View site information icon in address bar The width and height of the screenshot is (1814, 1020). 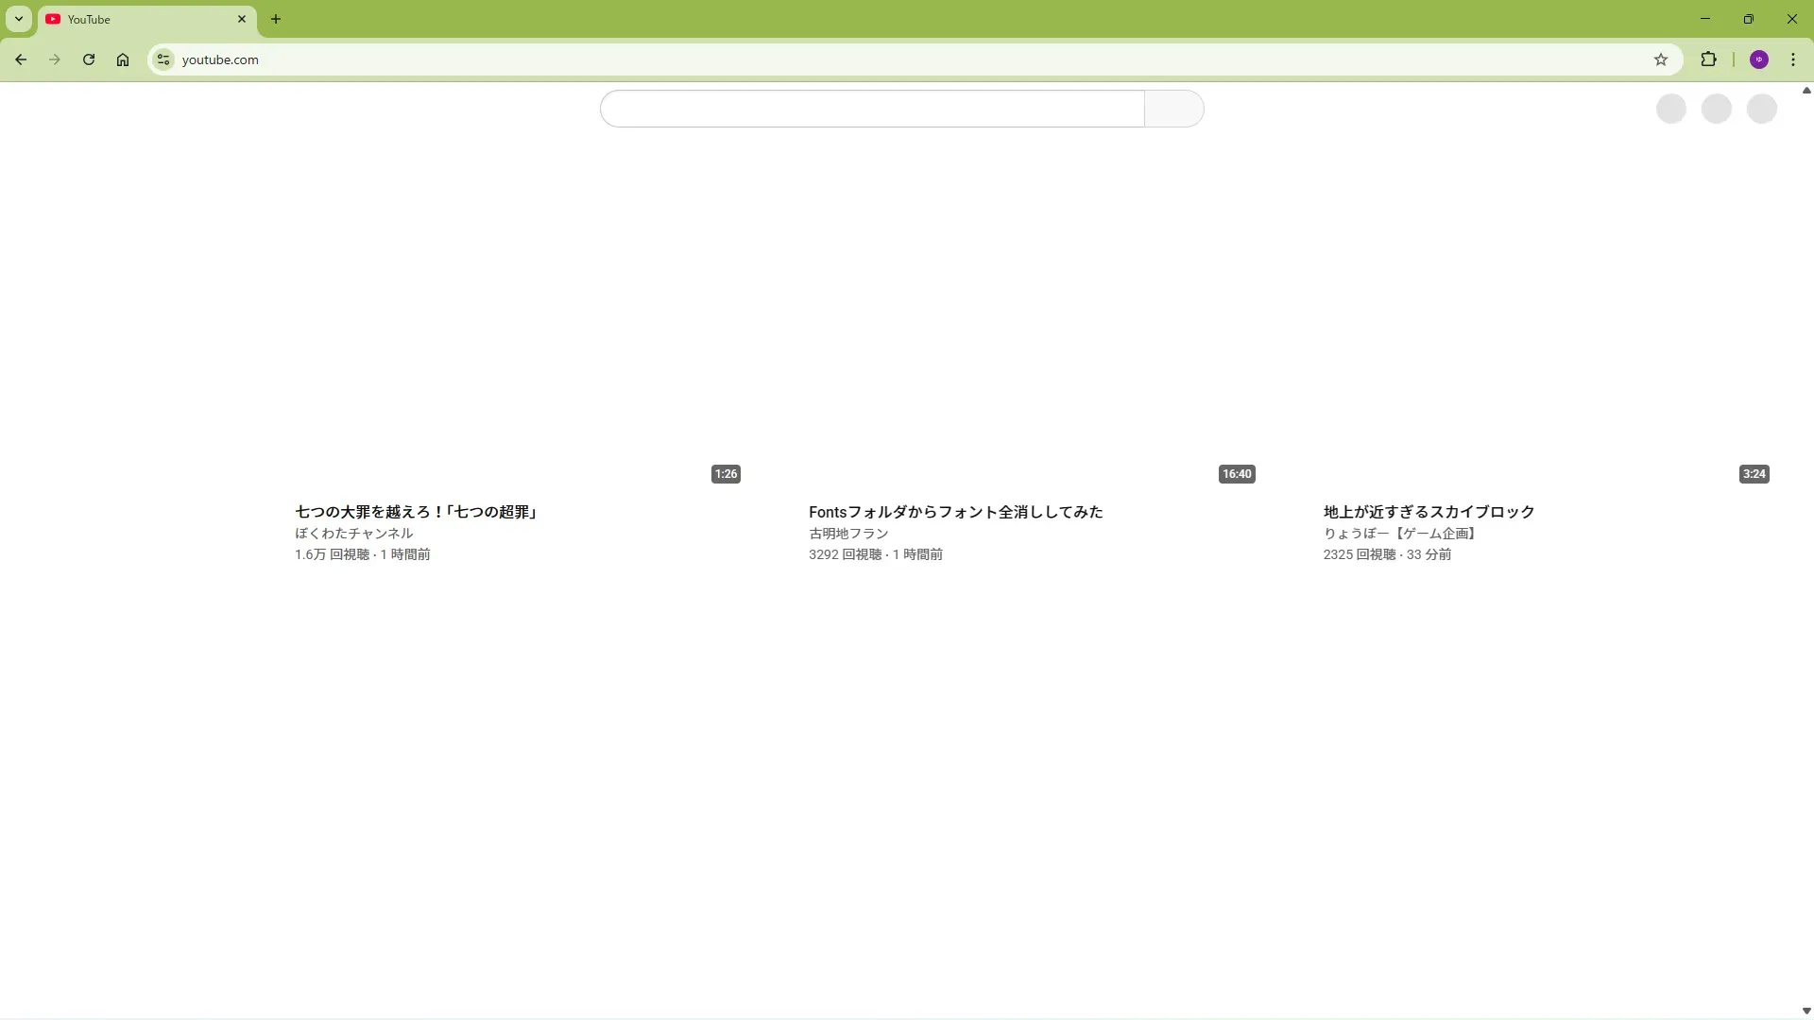tap(163, 59)
